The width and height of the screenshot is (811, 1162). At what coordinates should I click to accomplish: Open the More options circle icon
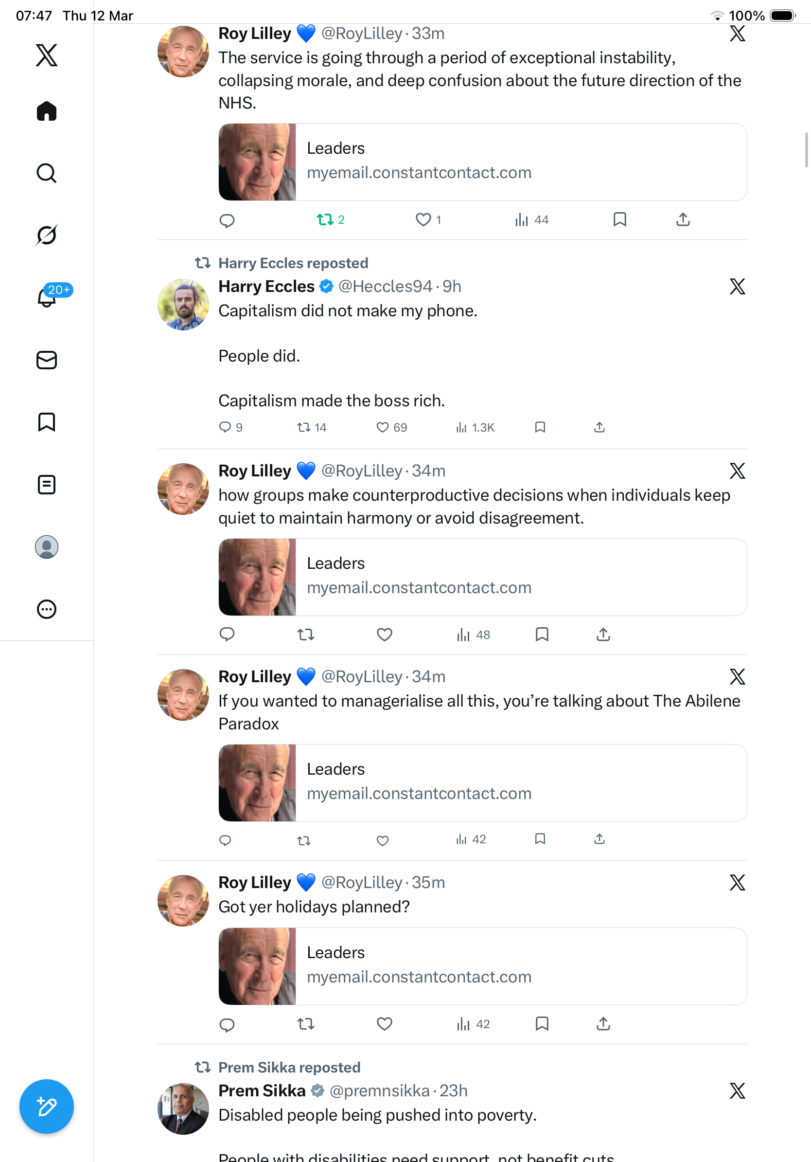(x=47, y=609)
